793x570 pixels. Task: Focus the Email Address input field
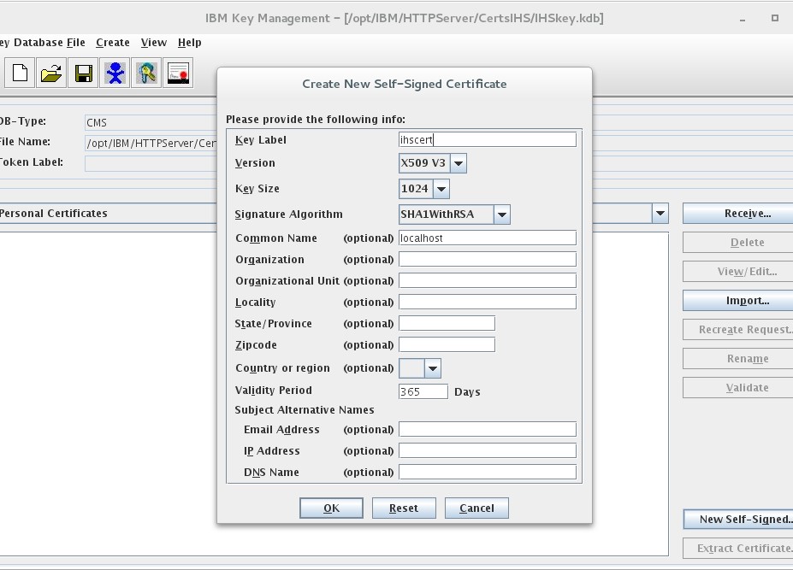pyautogui.click(x=488, y=430)
